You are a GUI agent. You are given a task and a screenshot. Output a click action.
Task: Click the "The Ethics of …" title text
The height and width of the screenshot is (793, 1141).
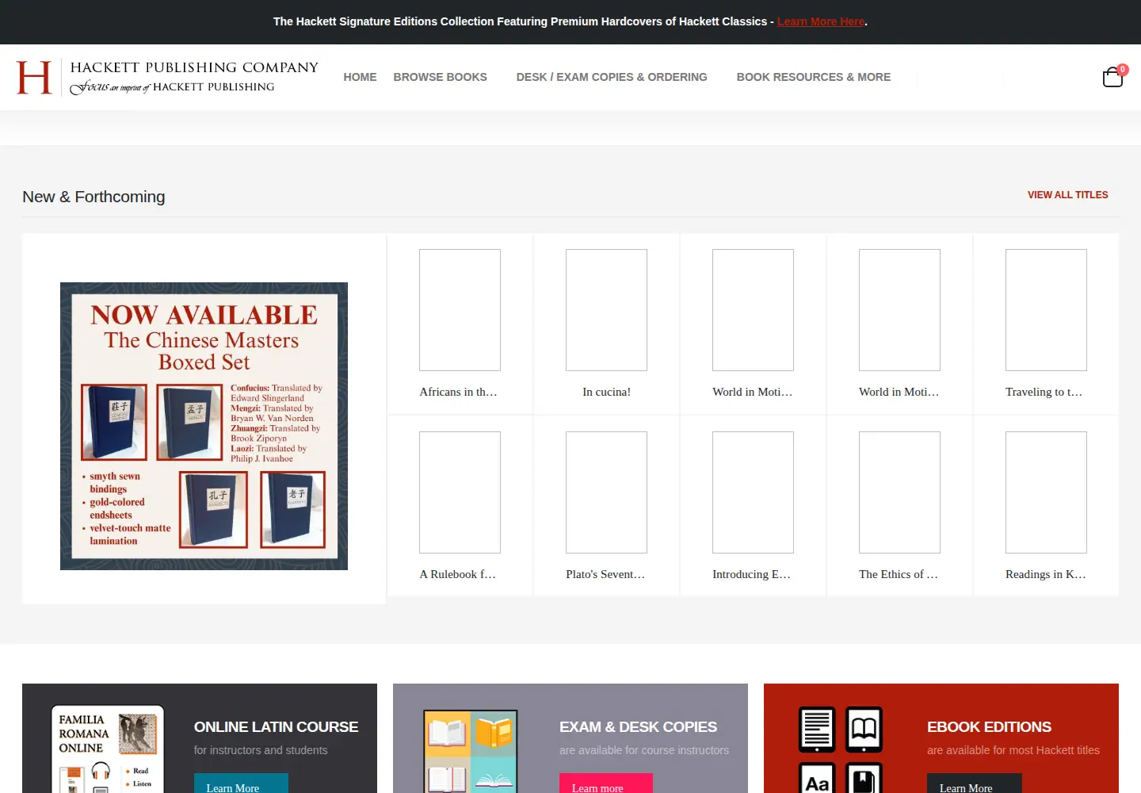point(899,574)
